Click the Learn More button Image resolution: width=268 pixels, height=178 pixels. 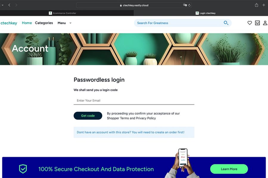(x=229, y=169)
